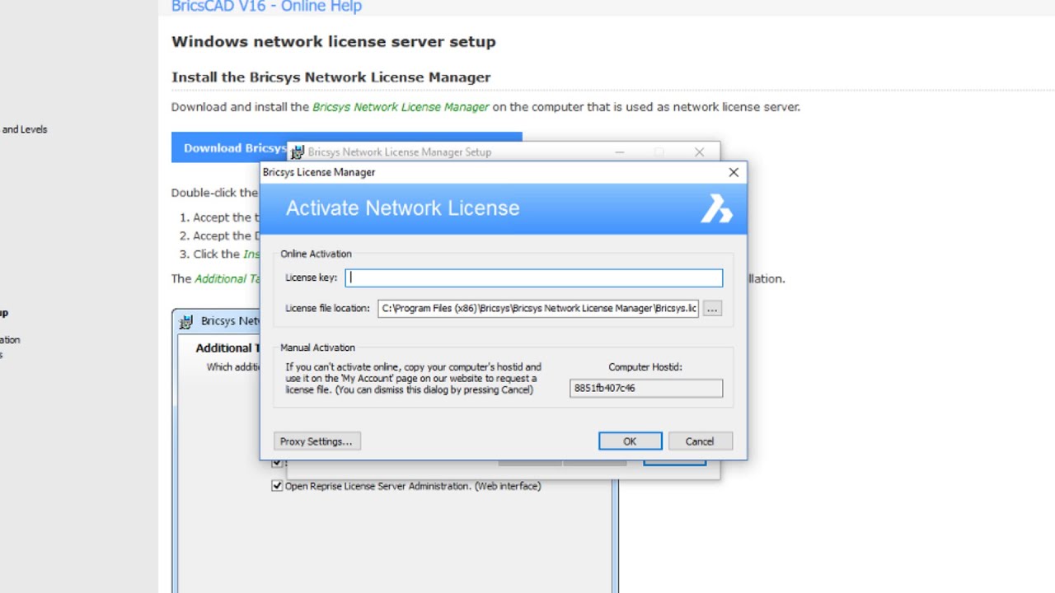
Task: Confirm activation with OK button
Action: click(630, 441)
